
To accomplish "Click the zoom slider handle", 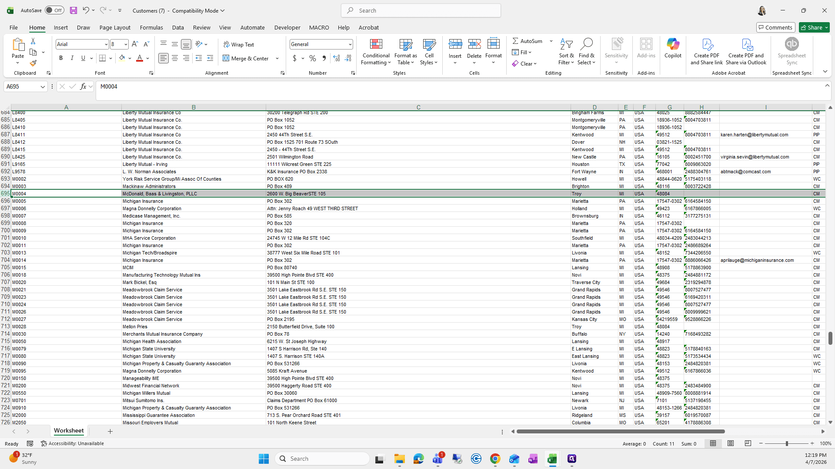I will (786, 443).
